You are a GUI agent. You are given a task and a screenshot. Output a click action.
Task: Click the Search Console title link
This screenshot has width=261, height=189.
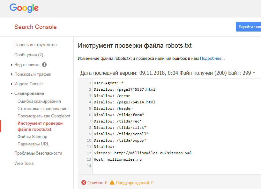pos(35,27)
